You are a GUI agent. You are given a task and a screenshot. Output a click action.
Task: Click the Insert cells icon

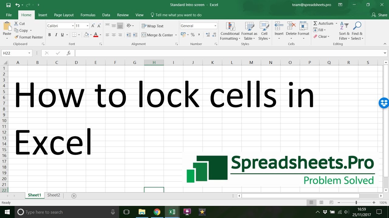tap(279, 26)
